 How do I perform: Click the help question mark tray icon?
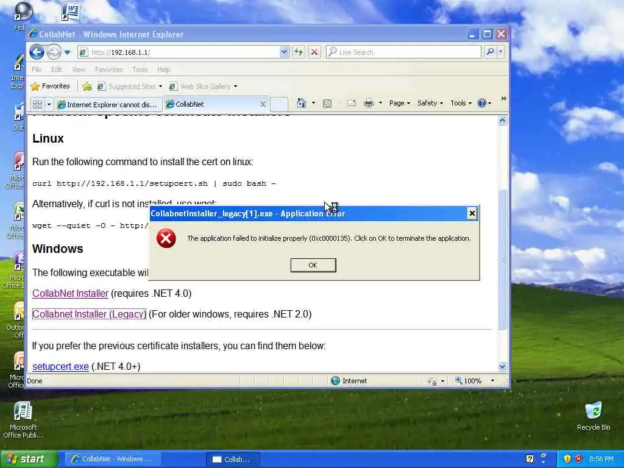(530, 459)
